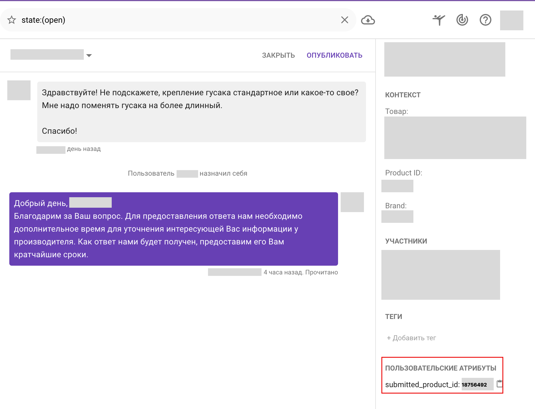Click the + Добавить тег link
535x409 pixels.
click(x=411, y=338)
